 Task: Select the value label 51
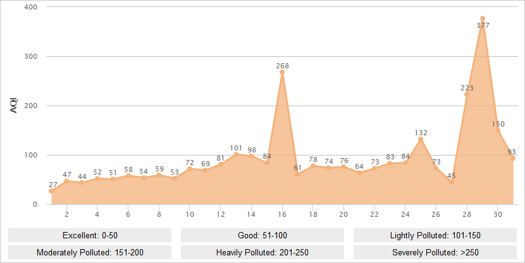[x=113, y=173]
